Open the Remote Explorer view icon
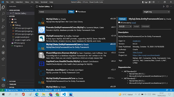This screenshot has height=97, width=174. [3, 40]
